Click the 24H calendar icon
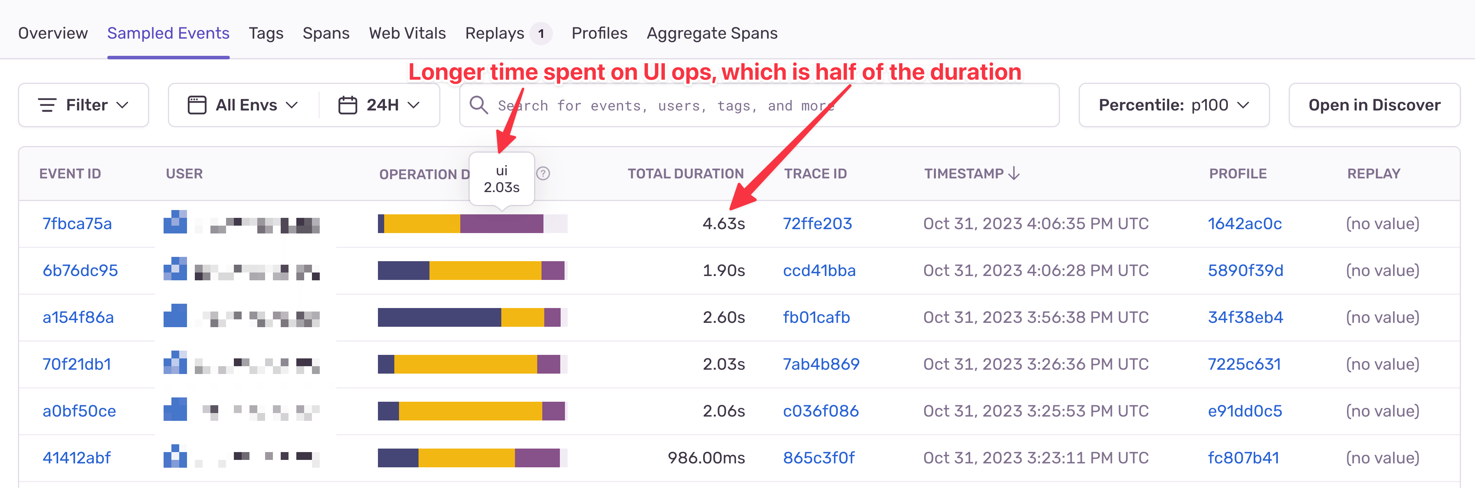 (x=347, y=105)
